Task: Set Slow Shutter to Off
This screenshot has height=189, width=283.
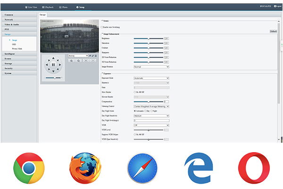Action: (140, 92)
